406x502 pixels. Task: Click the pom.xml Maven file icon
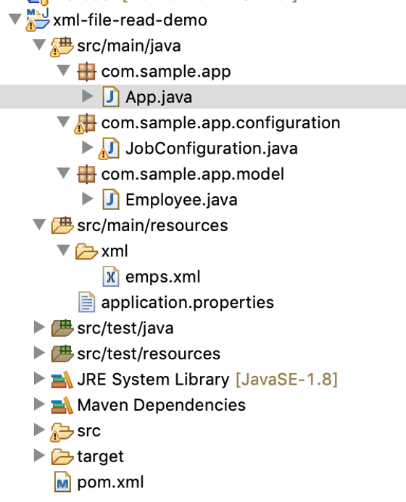[62, 482]
